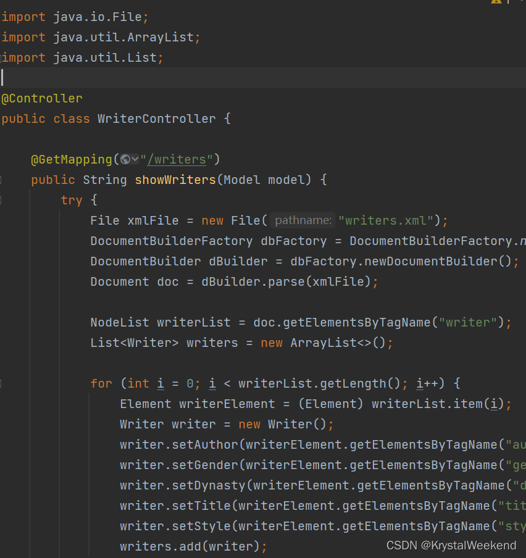Image resolution: width=526 pixels, height=558 pixels.
Task: Click the dbFactory variable name
Action: [x=294, y=241]
